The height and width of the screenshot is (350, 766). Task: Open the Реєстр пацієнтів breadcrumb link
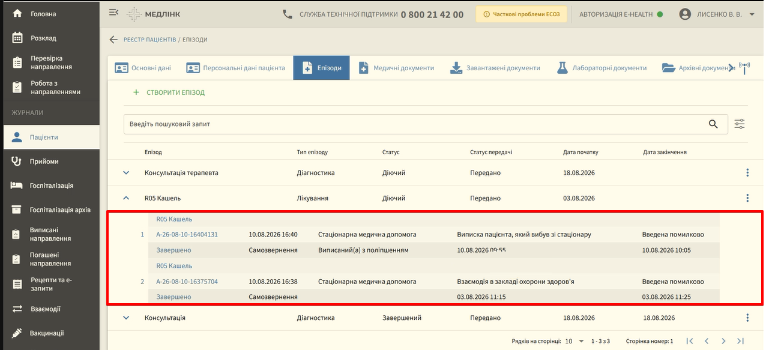[x=149, y=40]
